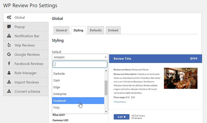This screenshot has width=207, height=123.
Task: Click the dropdown list scroll down arrow
Action: (x=106, y=112)
